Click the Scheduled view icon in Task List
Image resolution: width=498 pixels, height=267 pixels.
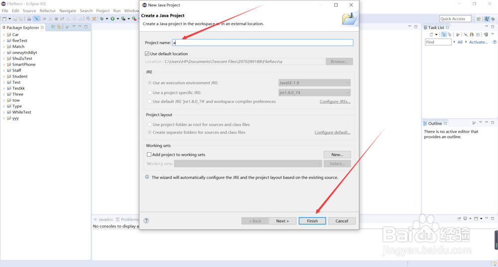click(450, 34)
